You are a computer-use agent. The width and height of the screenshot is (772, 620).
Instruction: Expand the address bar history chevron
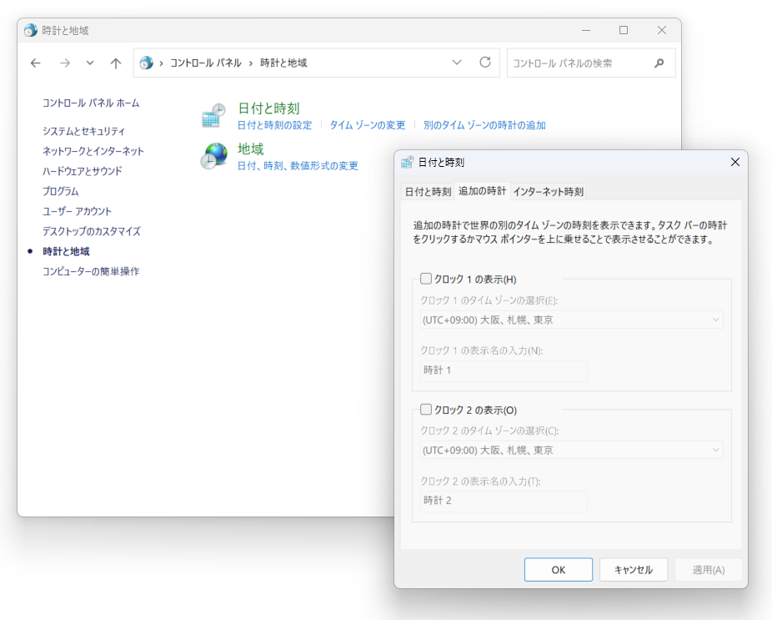click(x=457, y=63)
